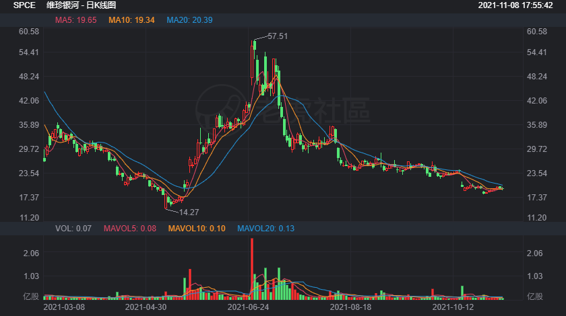This screenshot has width=566, height=316.
Task: Click the 2021-03-08 date axis label
Action: point(64,307)
